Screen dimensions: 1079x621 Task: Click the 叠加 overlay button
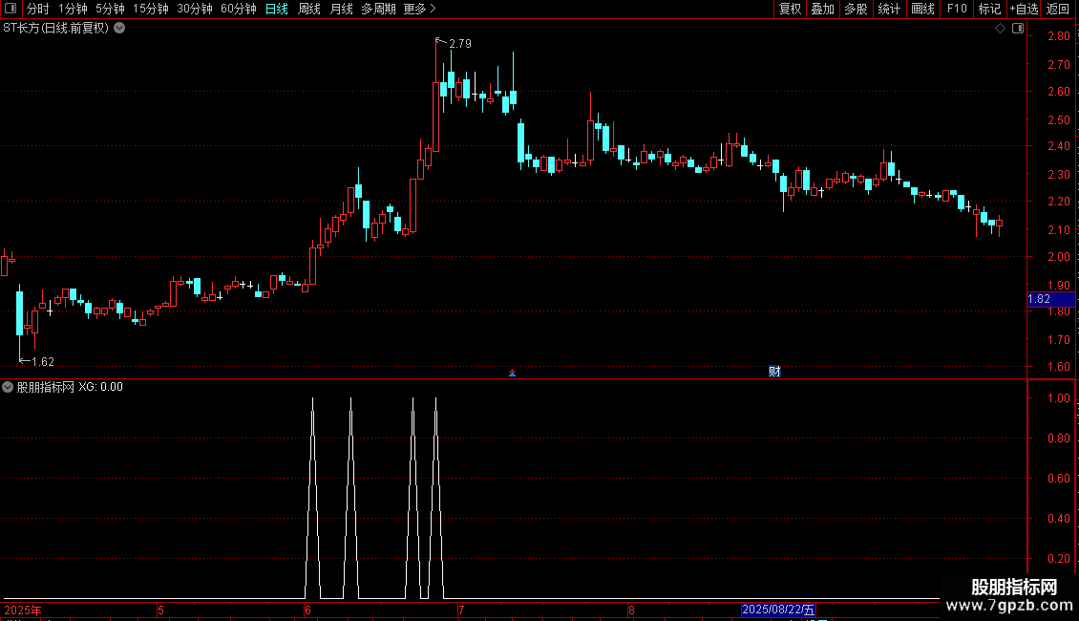pos(823,9)
